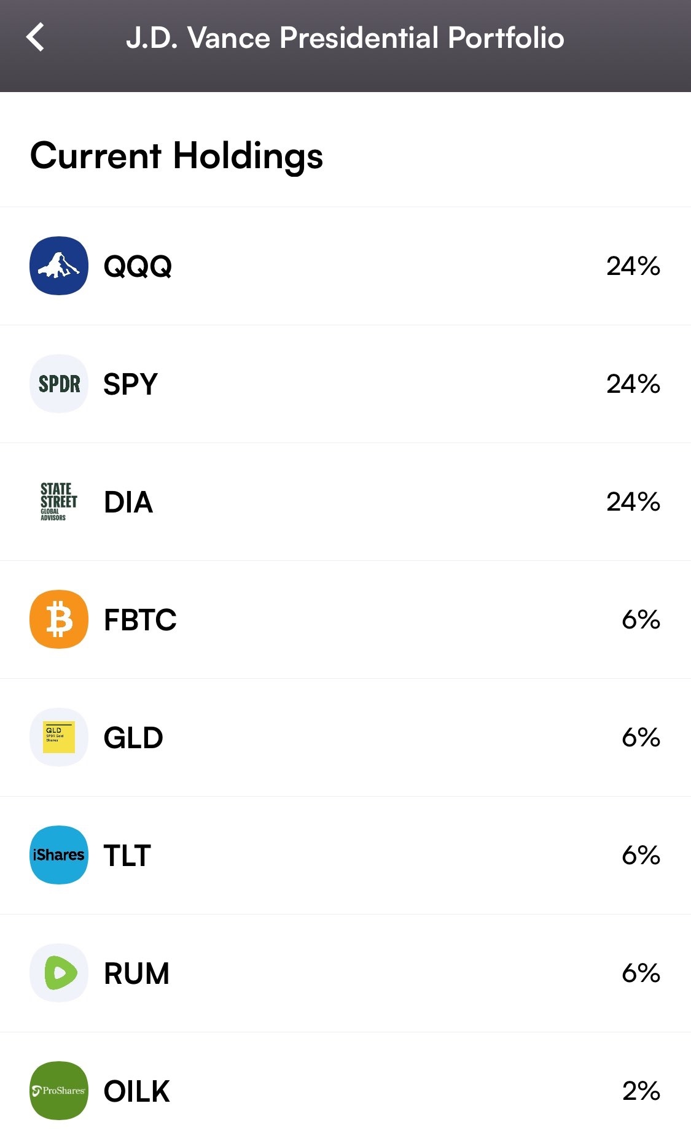The height and width of the screenshot is (1141, 691).
Task: Tap the blue iShares logo for TLT
Action: [x=59, y=855]
